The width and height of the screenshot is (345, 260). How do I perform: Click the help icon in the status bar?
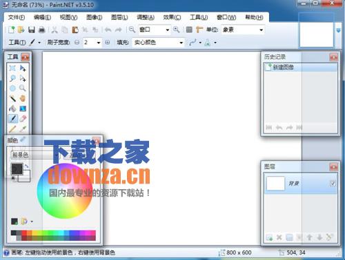pos(6,252)
